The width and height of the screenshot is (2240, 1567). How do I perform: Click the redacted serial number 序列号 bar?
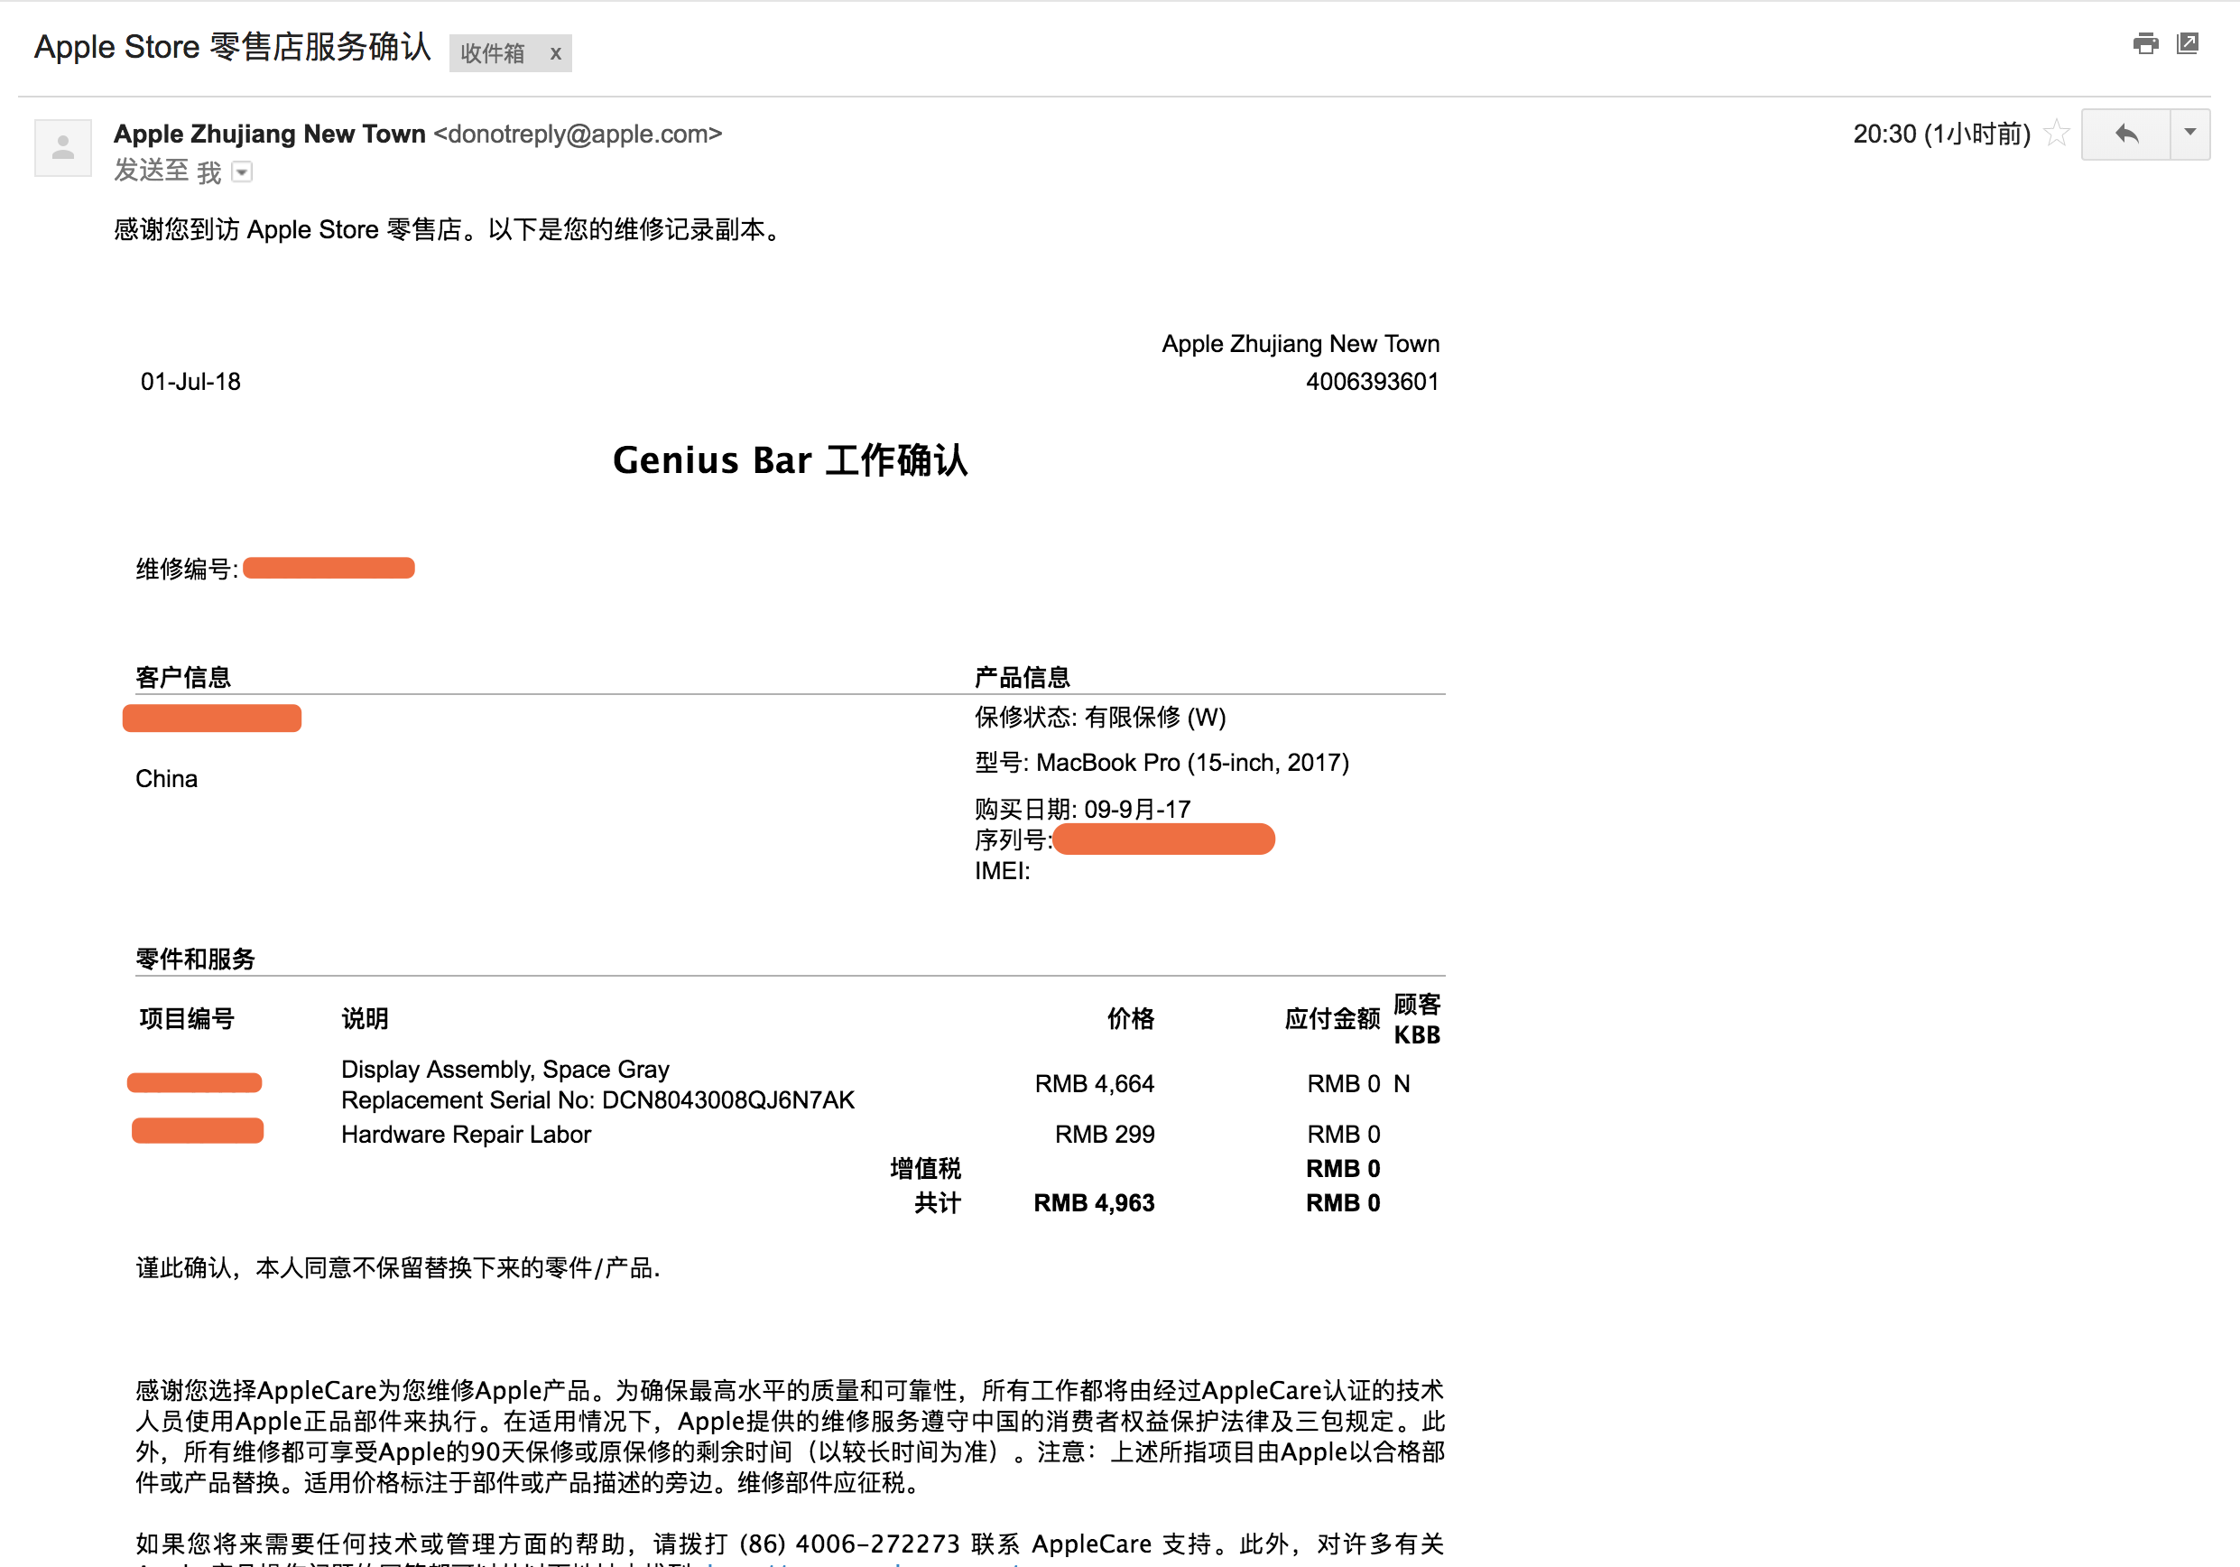[1163, 839]
